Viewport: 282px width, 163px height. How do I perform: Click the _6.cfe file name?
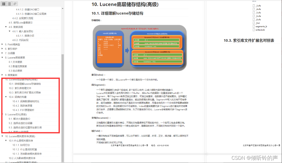pyautogui.click(x=258, y=16)
